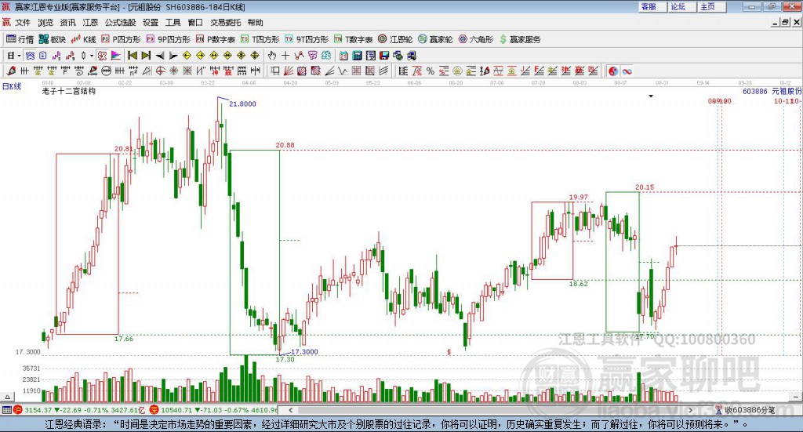Image resolution: width=803 pixels, height=432 pixels.
Task: Select the 六角形 hexagon tool
Action: coord(475,39)
